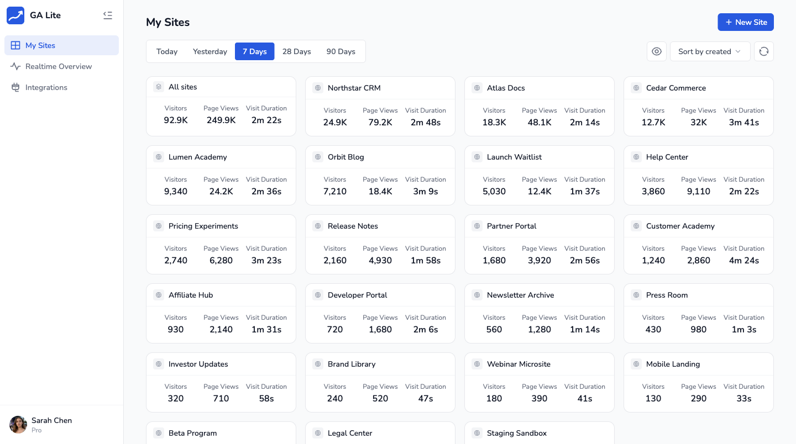Open the Cedar Commerce site title

(676, 88)
